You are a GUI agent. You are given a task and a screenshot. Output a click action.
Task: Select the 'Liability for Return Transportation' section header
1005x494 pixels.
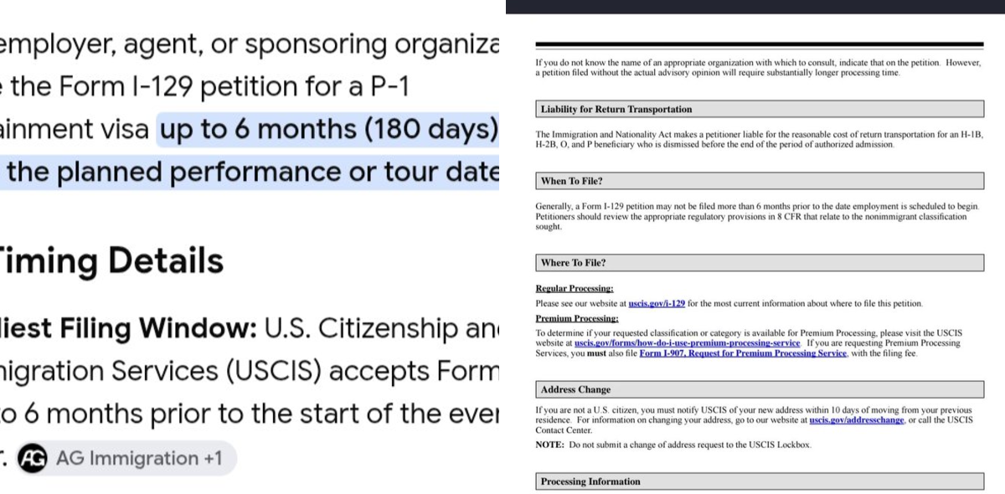point(760,109)
